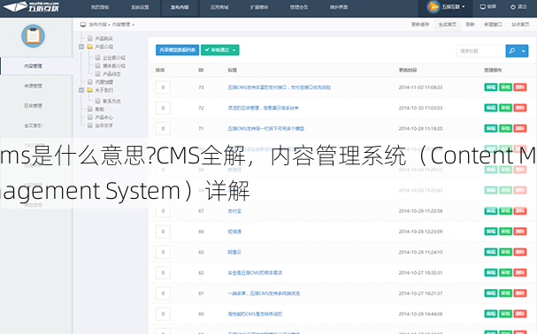Open the 扩展模块 top menu

click(x=259, y=7)
